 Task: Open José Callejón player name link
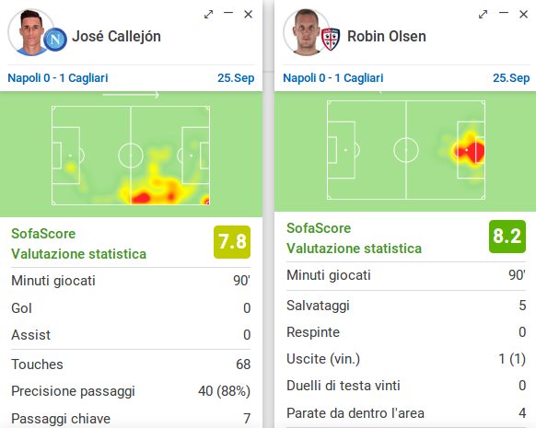[116, 36]
